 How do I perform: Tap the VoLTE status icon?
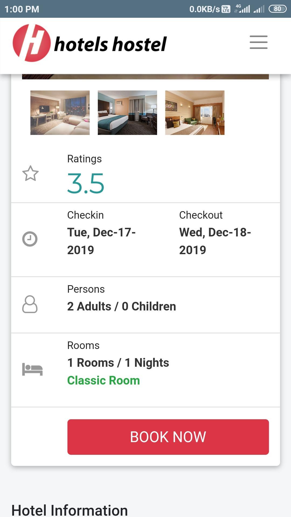click(x=226, y=9)
